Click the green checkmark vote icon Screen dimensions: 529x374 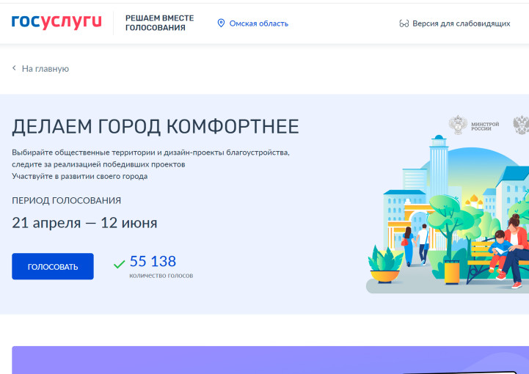coord(120,264)
